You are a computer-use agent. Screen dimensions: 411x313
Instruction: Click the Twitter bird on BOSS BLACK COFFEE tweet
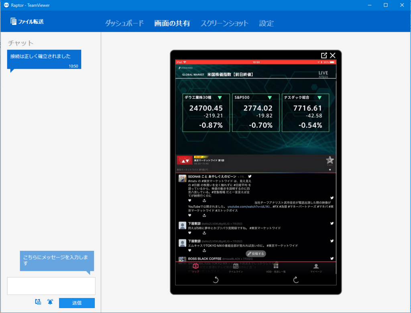point(332,258)
